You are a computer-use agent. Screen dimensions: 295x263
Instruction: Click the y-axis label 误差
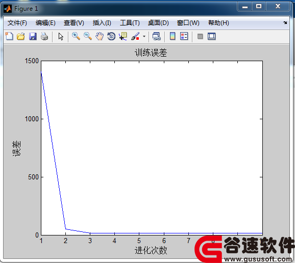16,148
